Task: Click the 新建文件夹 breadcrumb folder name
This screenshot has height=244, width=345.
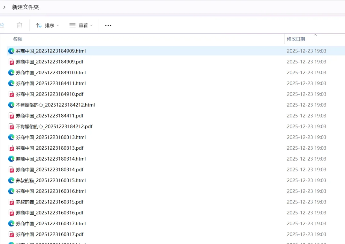Action: (26, 7)
